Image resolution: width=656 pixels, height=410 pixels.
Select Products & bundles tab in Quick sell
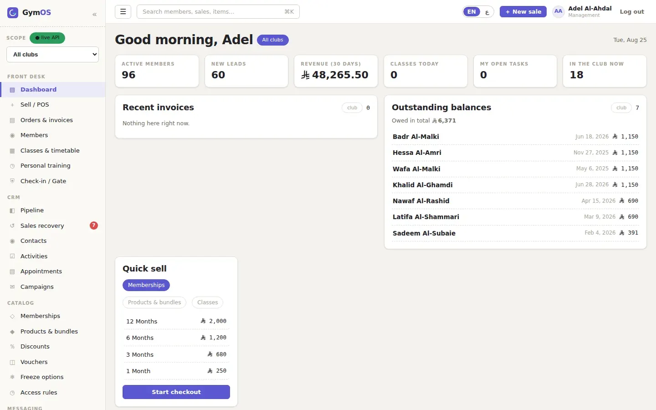154,302
